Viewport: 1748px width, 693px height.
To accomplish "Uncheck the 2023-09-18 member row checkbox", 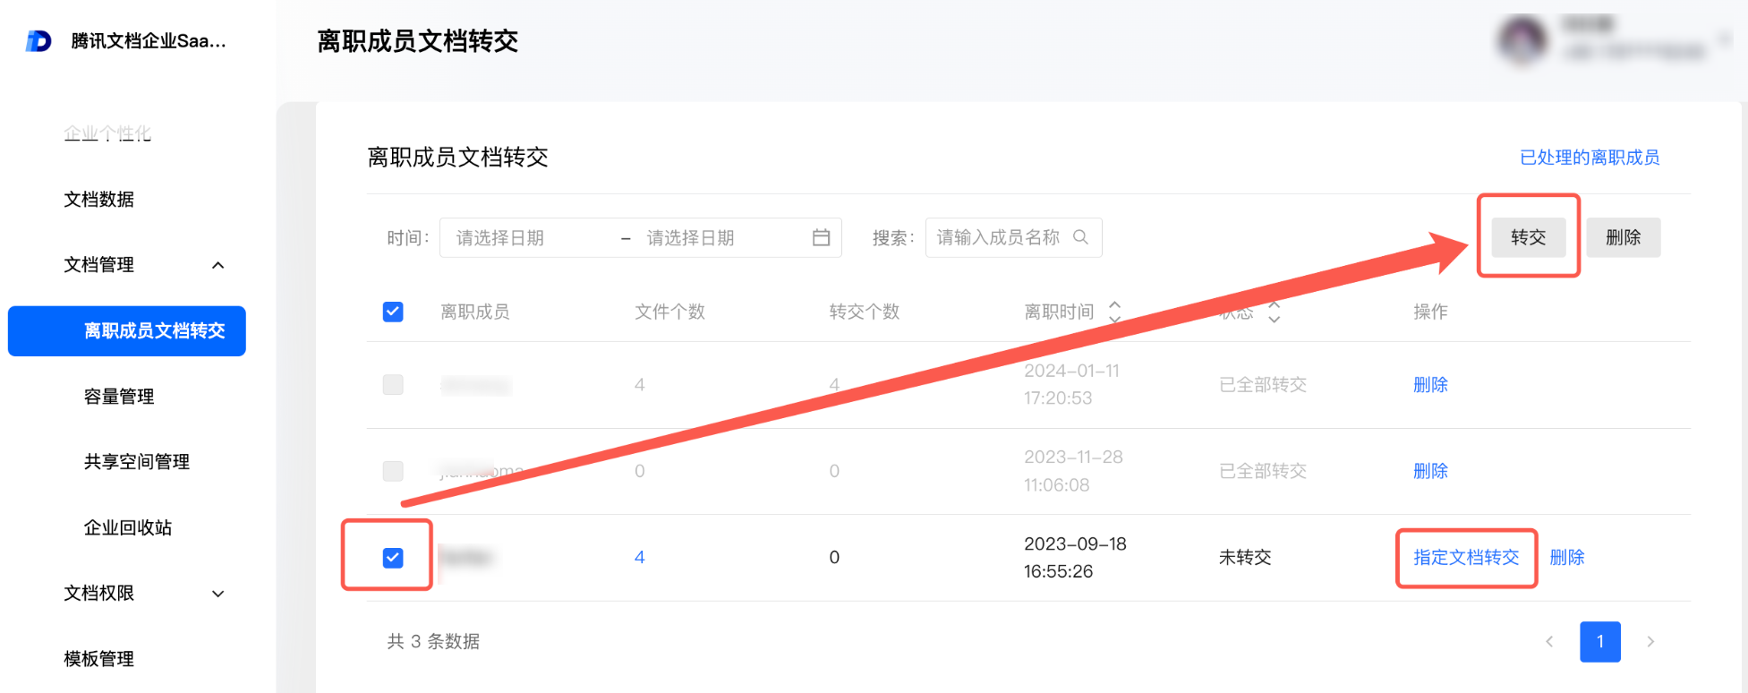I will (393, 558).
